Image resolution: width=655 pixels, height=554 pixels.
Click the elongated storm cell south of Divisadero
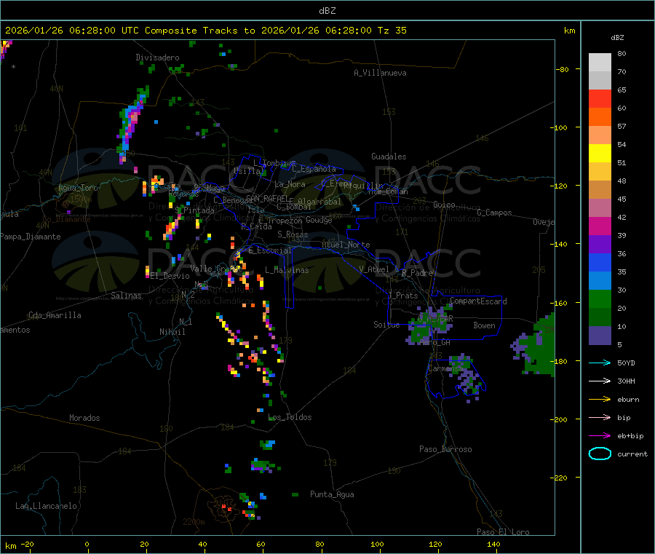click(132, 124)
